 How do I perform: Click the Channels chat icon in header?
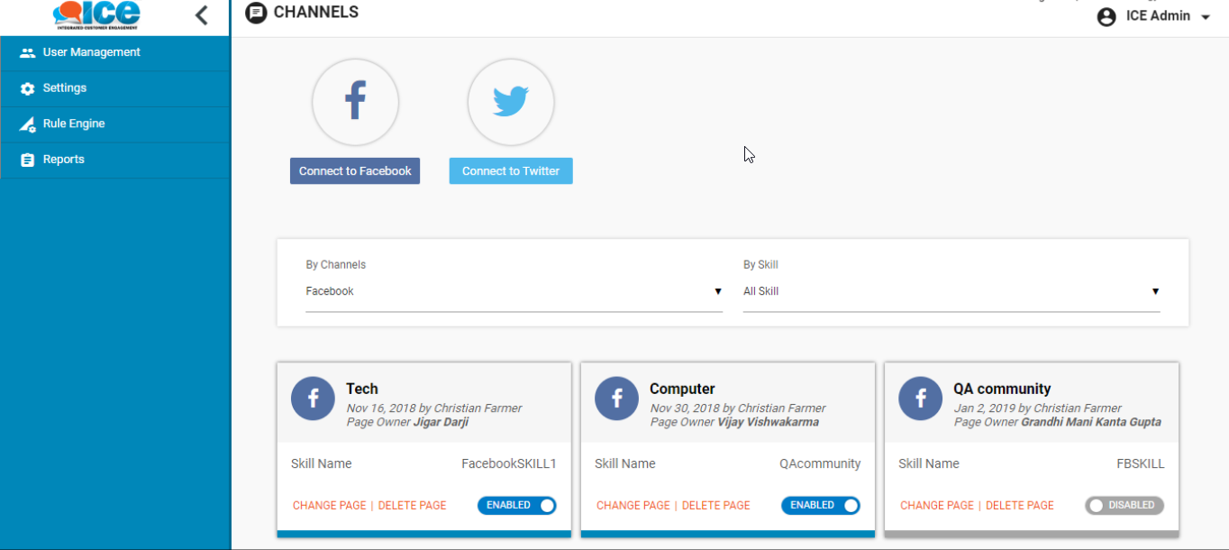point(256,13)
